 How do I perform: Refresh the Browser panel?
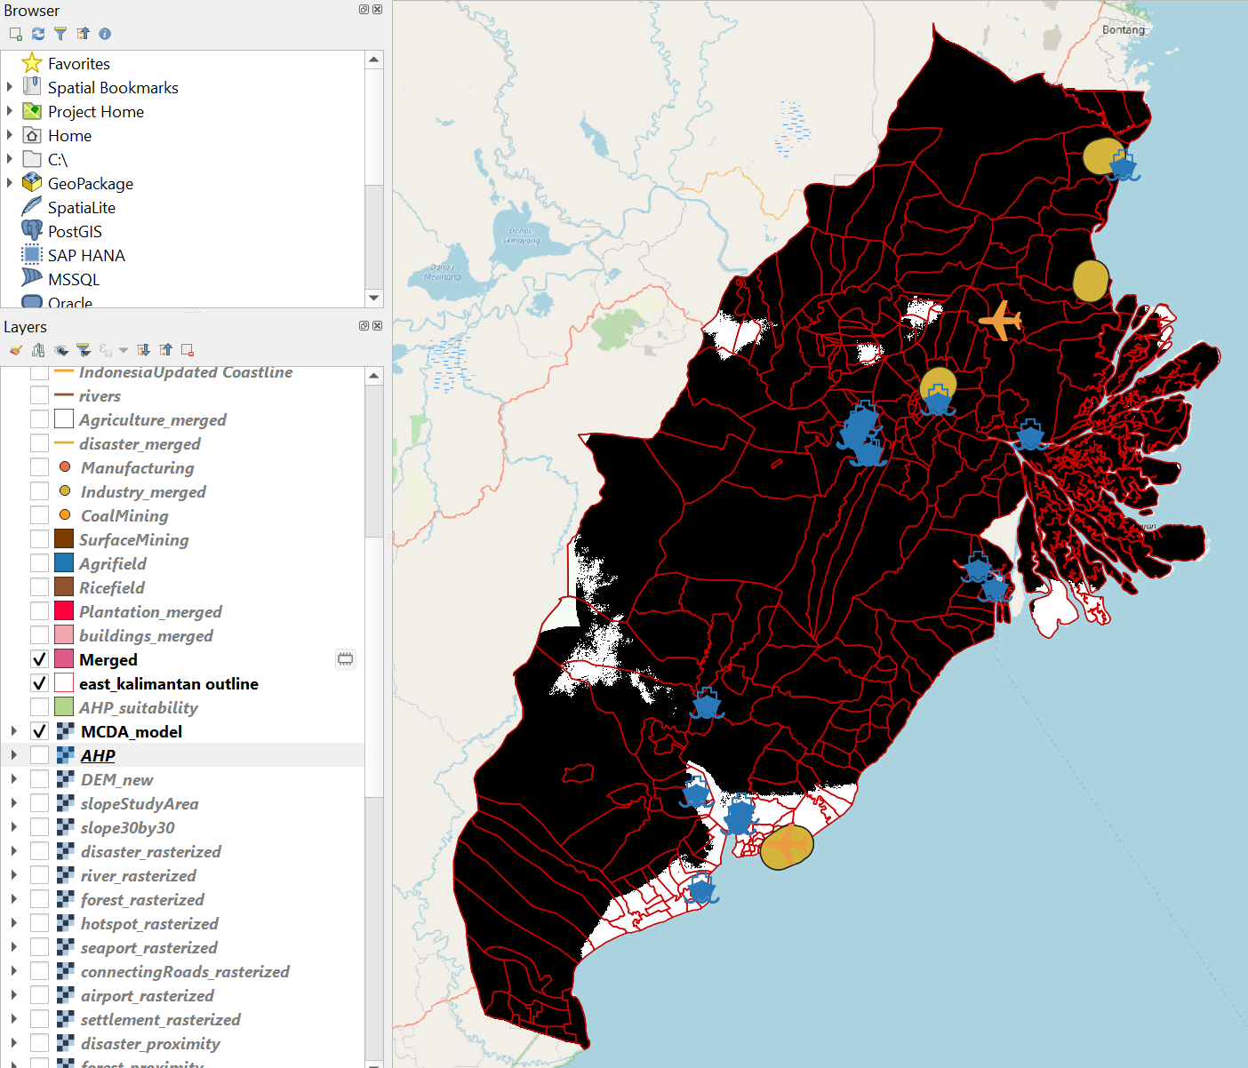pyautogui.click(x=37, y=34)
